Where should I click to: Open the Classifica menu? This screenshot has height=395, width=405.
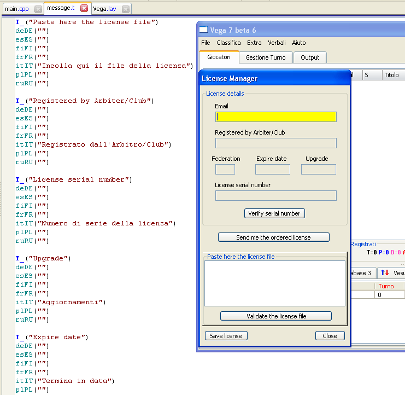pyautogui.click(x=228, y=43)
